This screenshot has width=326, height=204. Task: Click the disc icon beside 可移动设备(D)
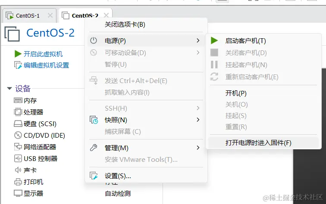(94, 53)
